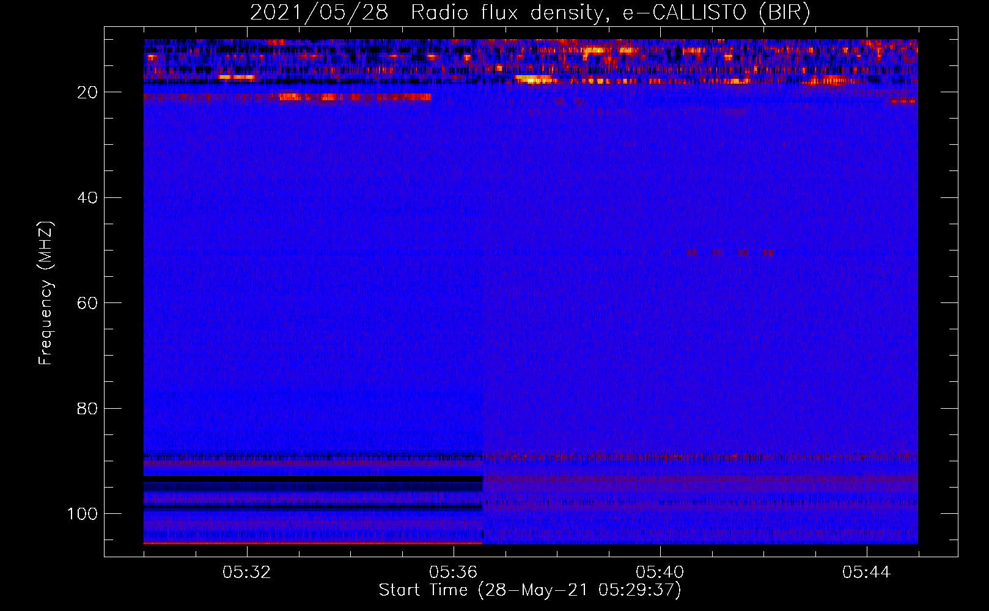Click the 'Frequency (MHZ)' axis label

click(x=46, y=293)
